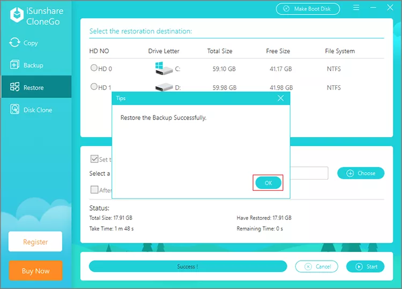Click the Drive Letter column header
The height and width of the screenshot is (289, 402).
(x=164, y=51)
